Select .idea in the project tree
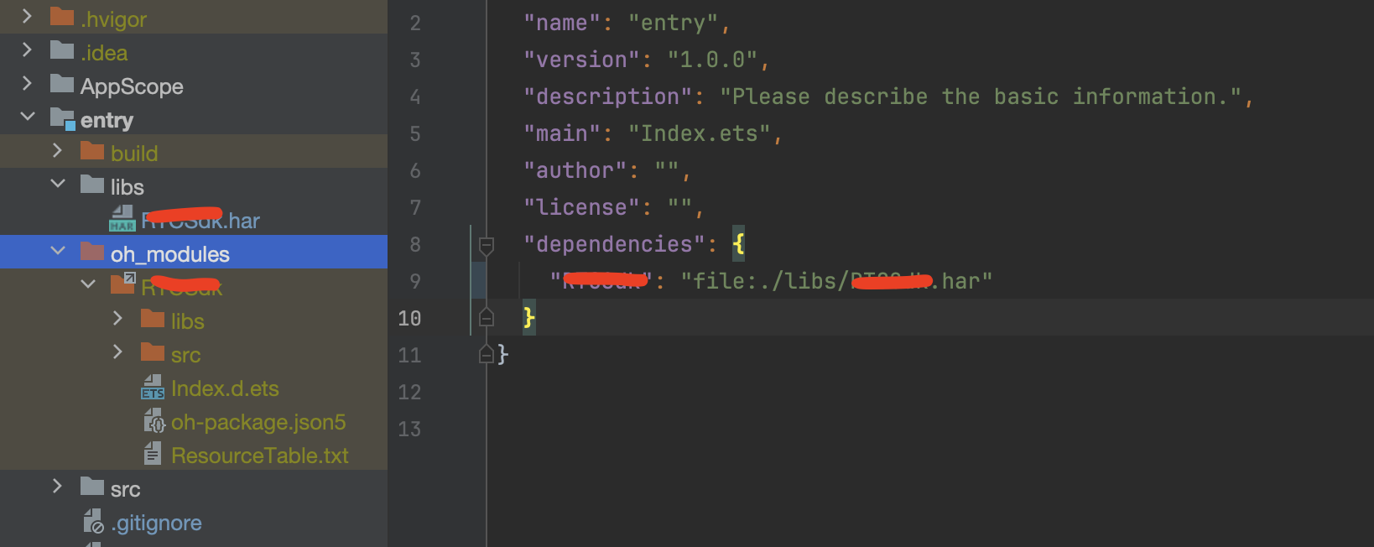 [x=104, y=53]
